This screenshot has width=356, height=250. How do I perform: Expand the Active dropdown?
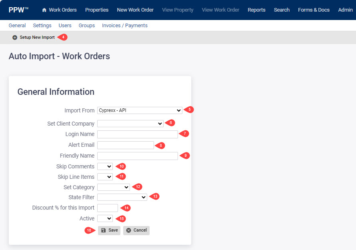105,218
